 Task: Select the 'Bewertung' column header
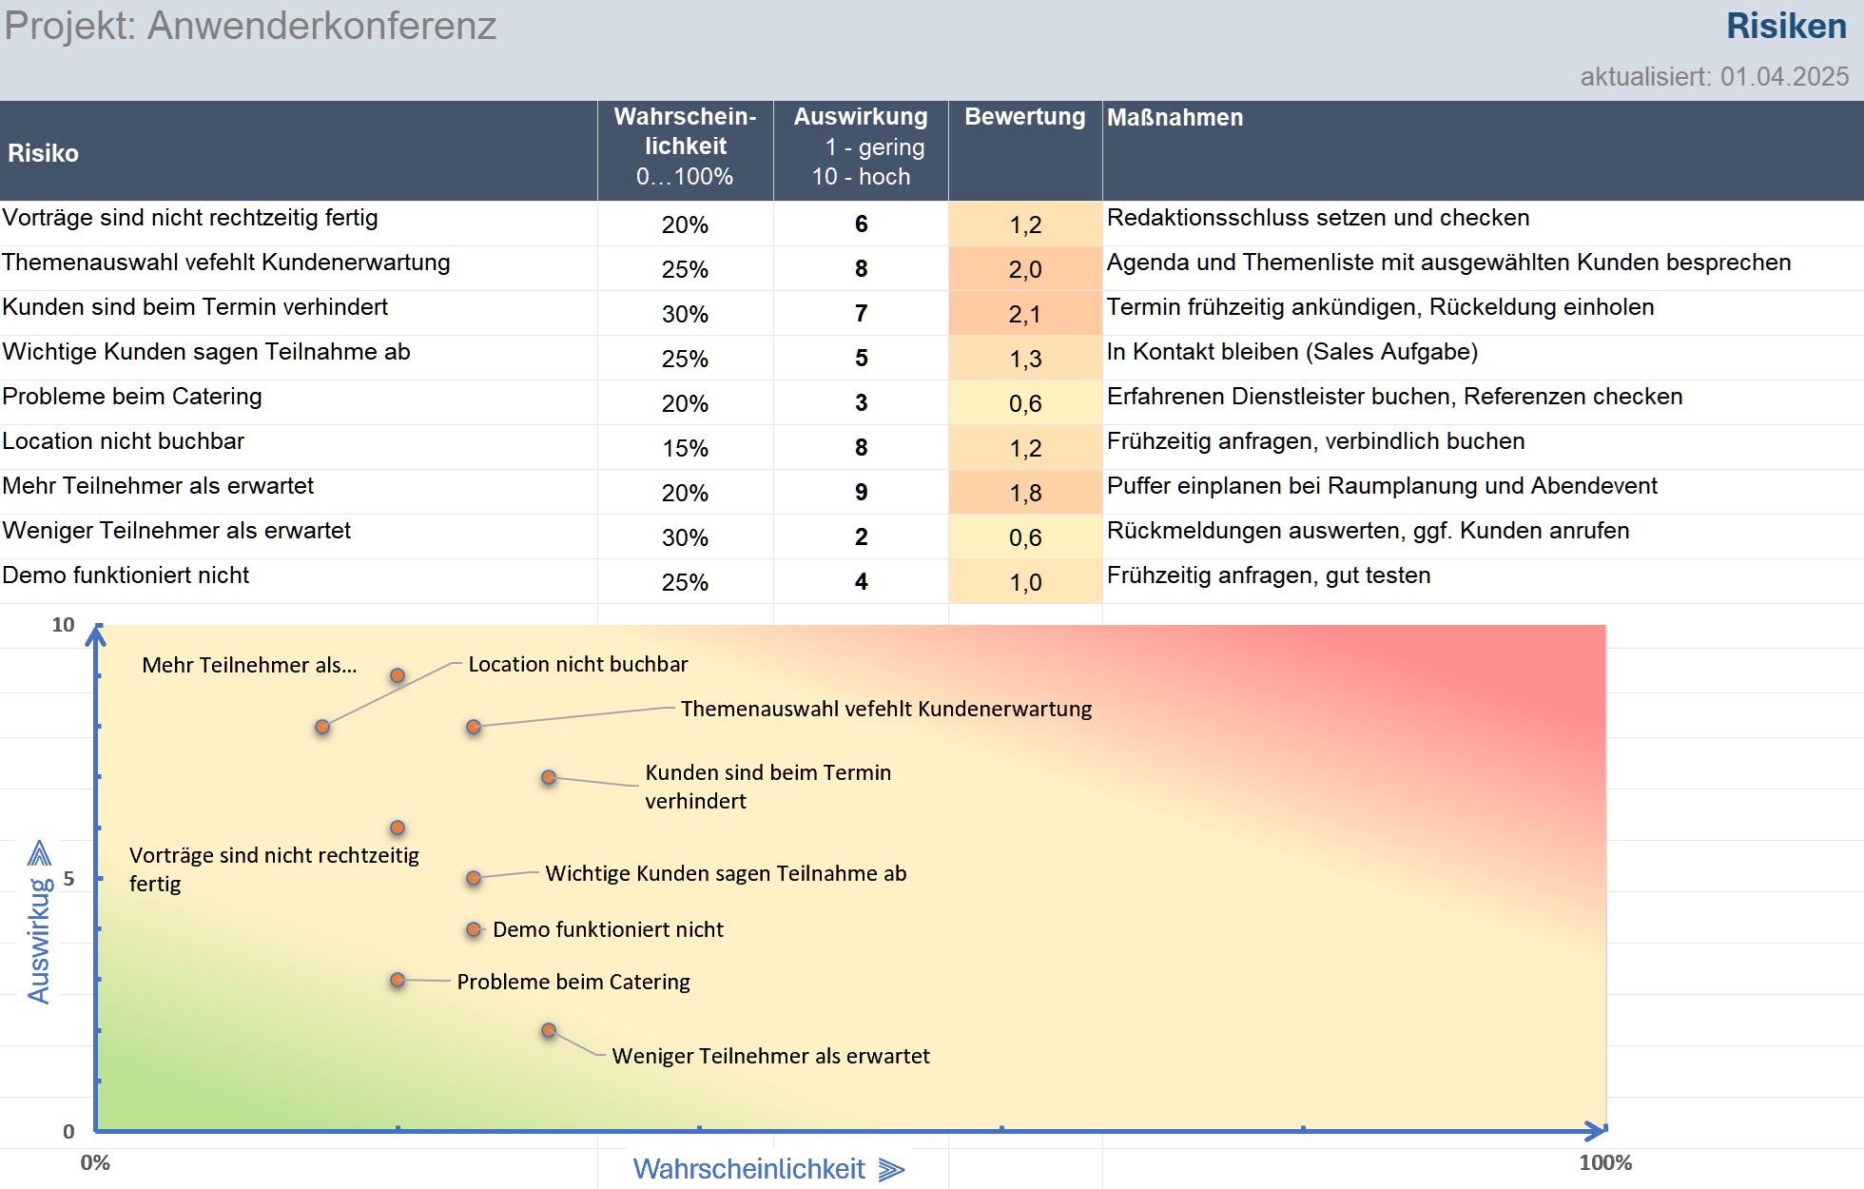click(x=1025, y=151)
